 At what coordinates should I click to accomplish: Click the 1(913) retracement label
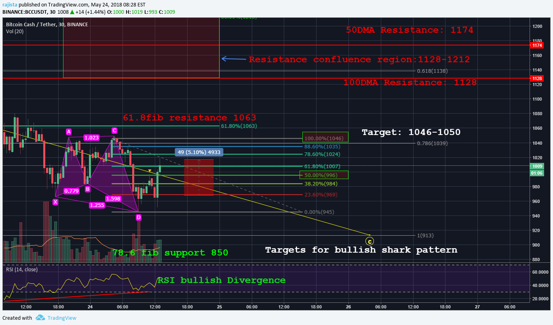click(425, 235)
